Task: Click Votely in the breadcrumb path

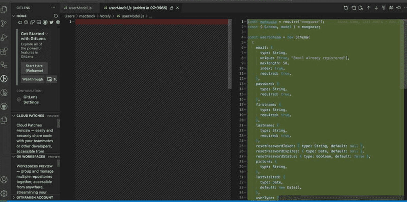Action: pyautogui.click(x=105, y=16)
